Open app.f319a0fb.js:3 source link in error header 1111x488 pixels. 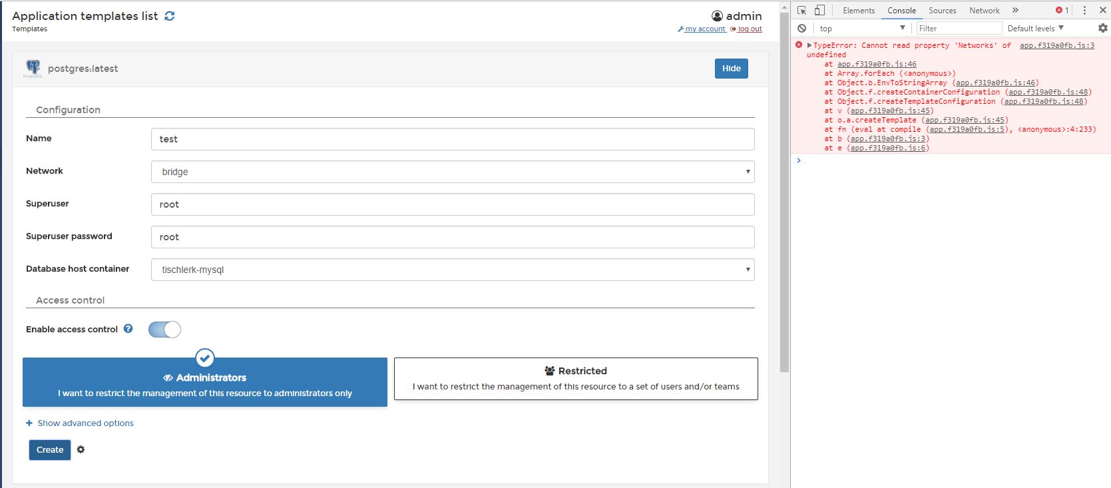click(x=1057, y=45)
